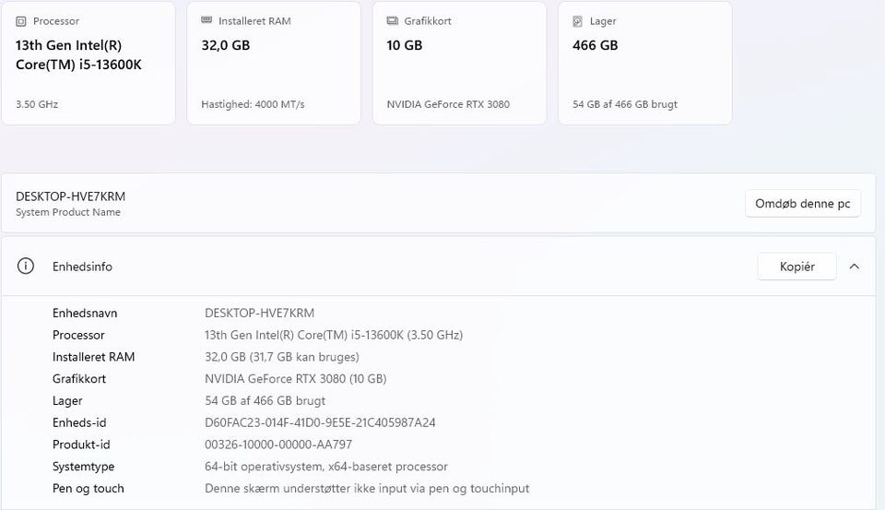Click the processor chip icon in the Processor card

pyautogui.click(x=22, y=21)
